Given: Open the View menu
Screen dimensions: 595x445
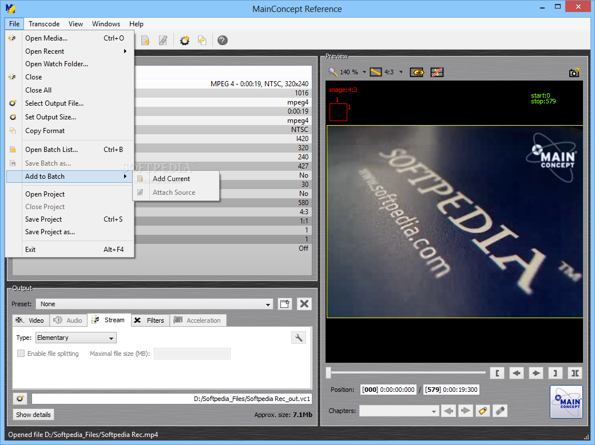Looking at the screenshot, I should pyautogui.click(x=76, y=24).
